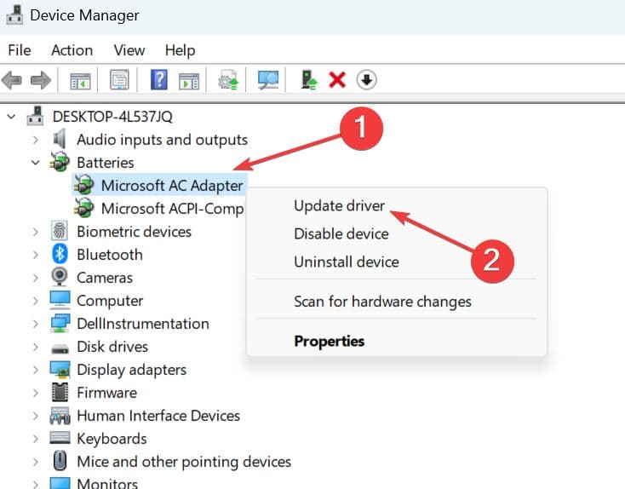Click the blue Help question mark toolbar icon
Image resolution: width=625 pixels, height=489 pixels.
(x=158, y=80)
